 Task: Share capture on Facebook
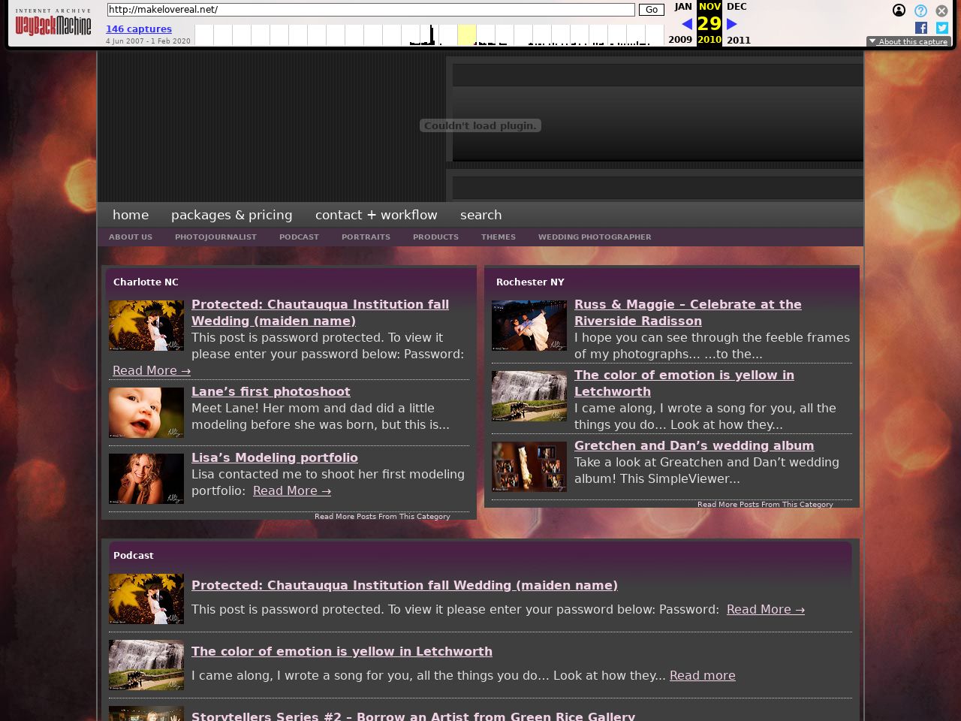pos(921,28)
